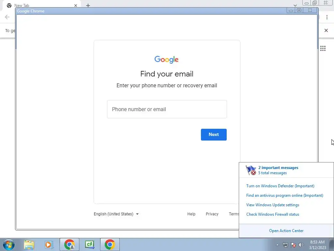Screen dimensions: 334x251
Task: Open tab search chevron in background Chrome
Action: 295,5
